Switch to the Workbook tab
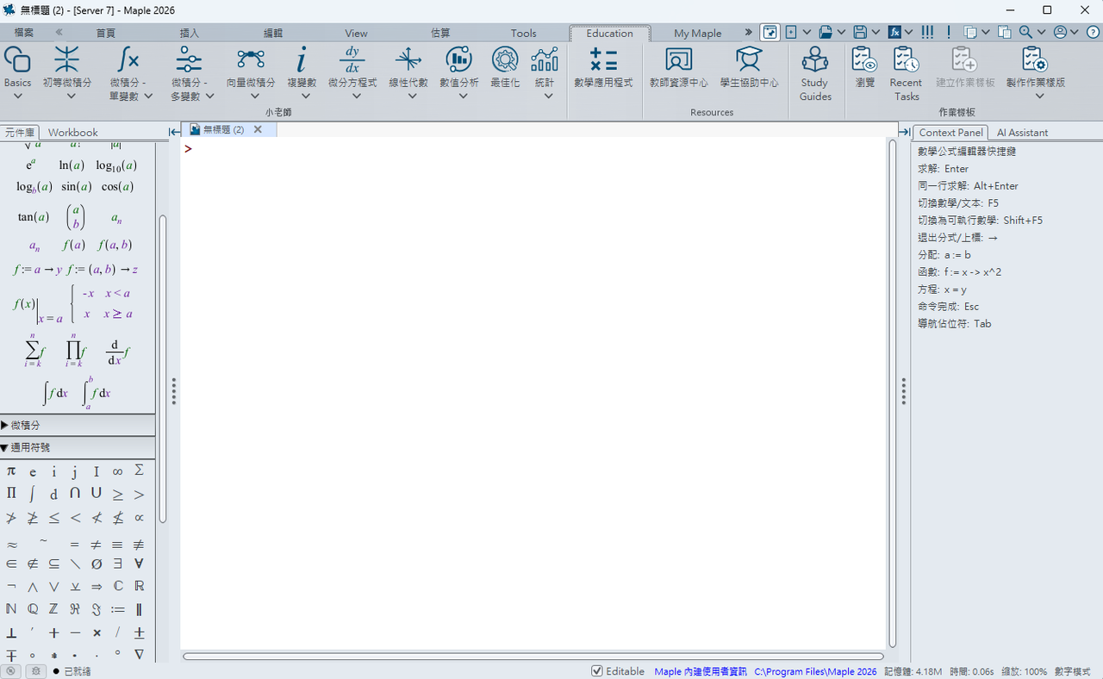This screenshot has height=679, width=1103. pyautogui.click(x=72, y=133)
